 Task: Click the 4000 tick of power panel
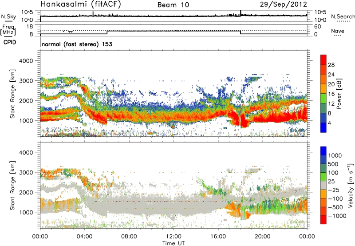click(26, 61)
